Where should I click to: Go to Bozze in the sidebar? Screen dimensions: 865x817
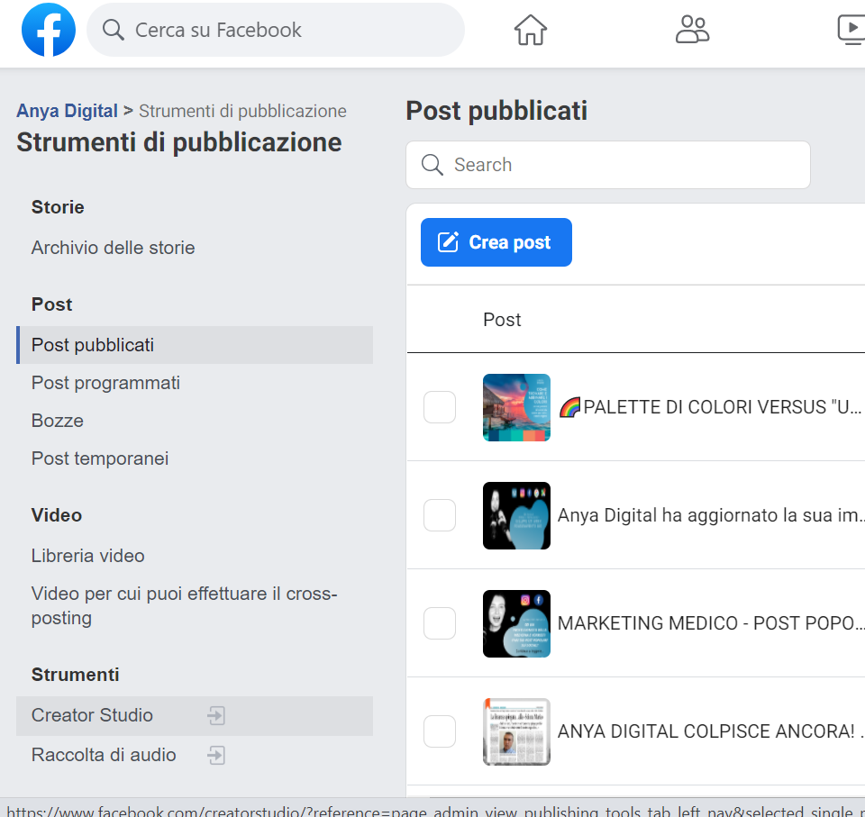tap(58, 421)
